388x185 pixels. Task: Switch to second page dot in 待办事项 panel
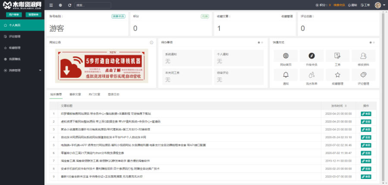coord(262,43)
